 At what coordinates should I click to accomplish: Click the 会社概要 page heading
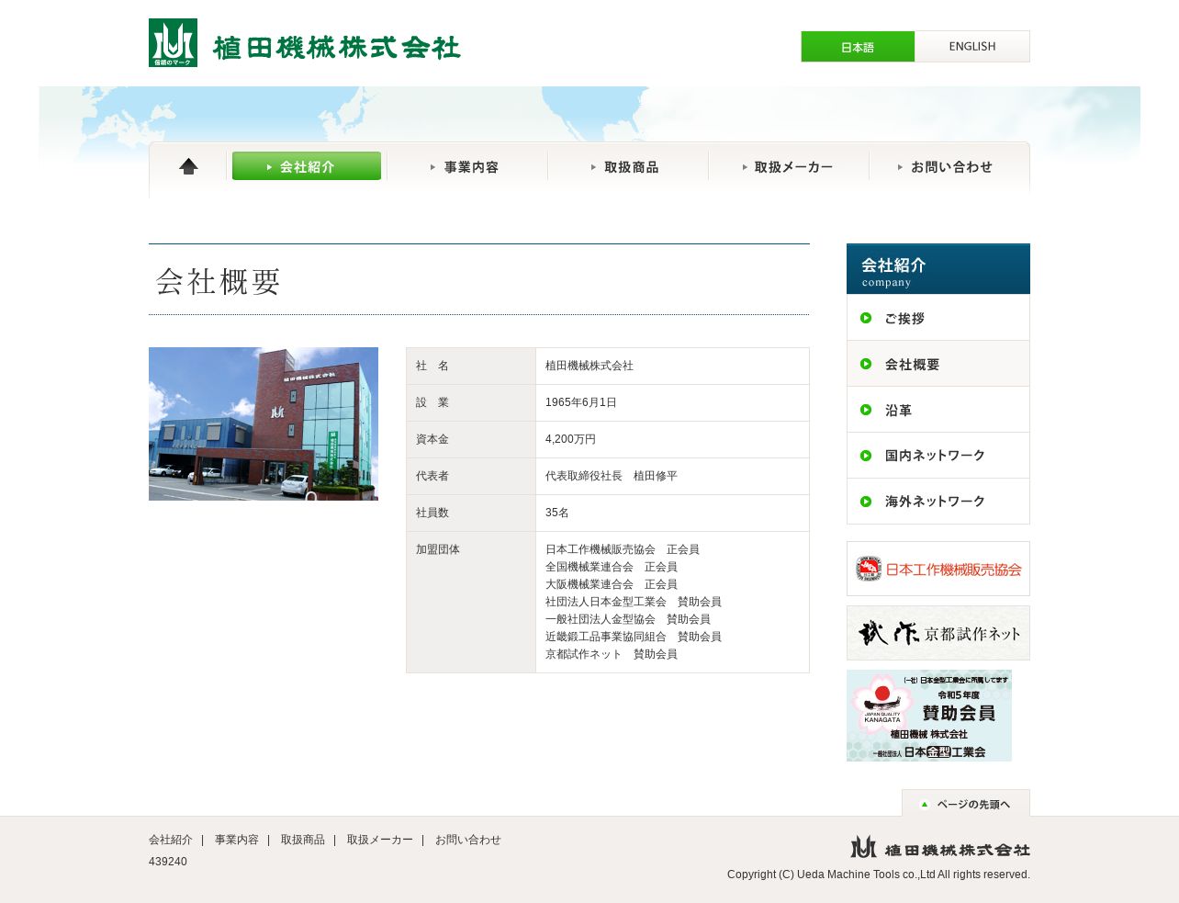(218, 281)
